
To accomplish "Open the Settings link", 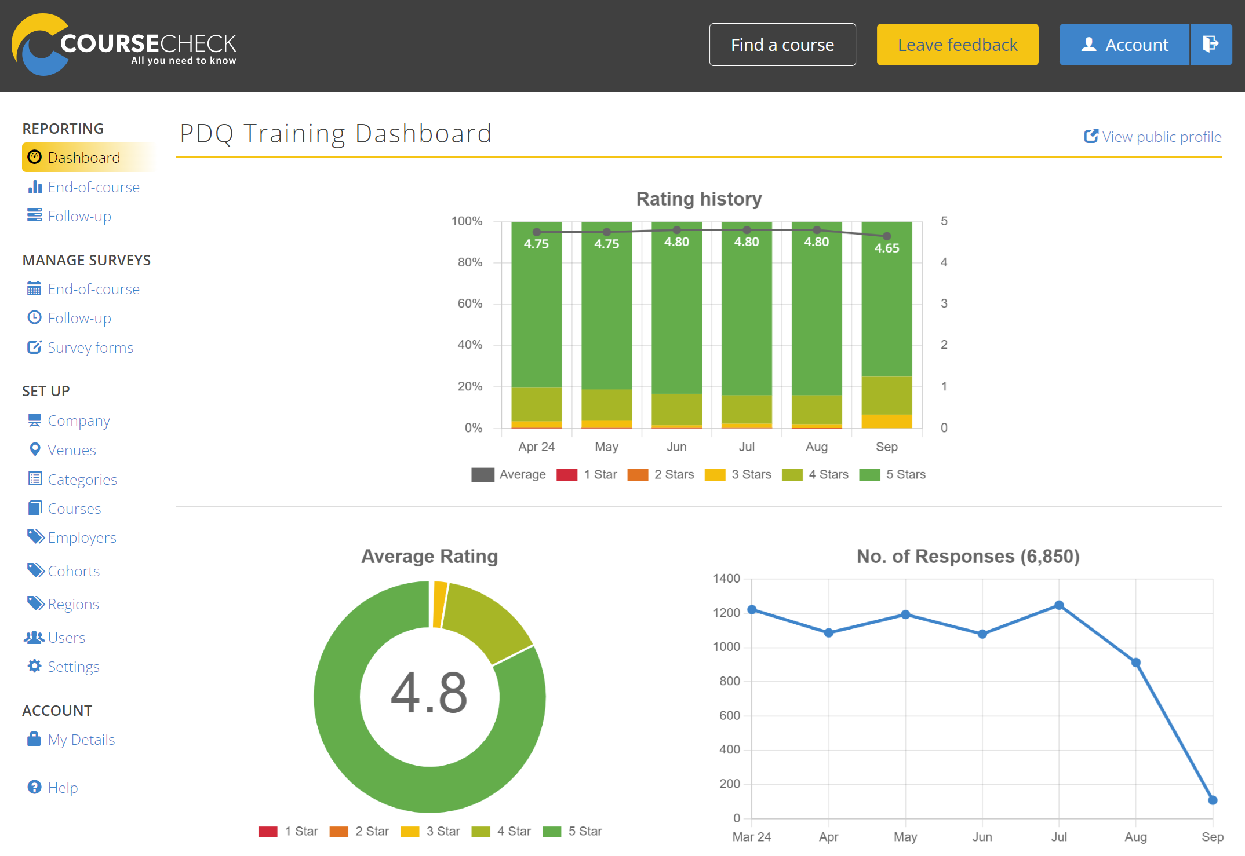I will [74, 667].
